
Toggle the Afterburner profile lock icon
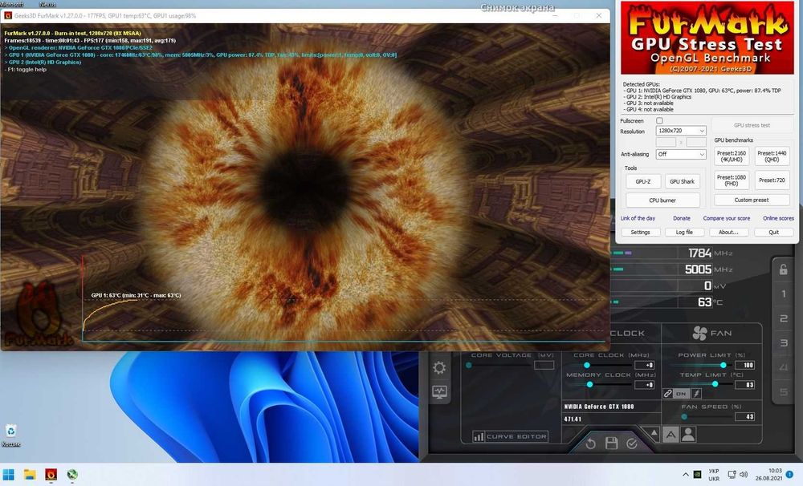pyautogui.click(x=783, y=269)
